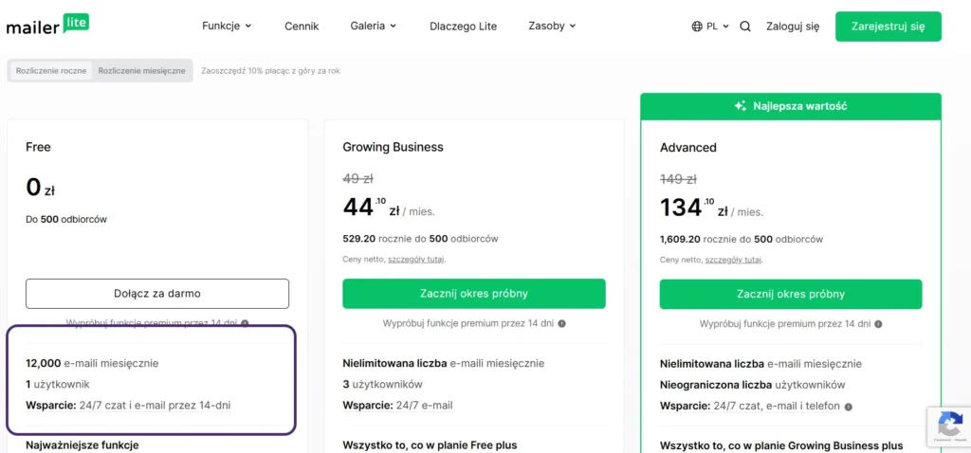The height and width of the screenshot is (453, 971).
Task: Click Wsparcie label in Free plan
Action: 51,406
